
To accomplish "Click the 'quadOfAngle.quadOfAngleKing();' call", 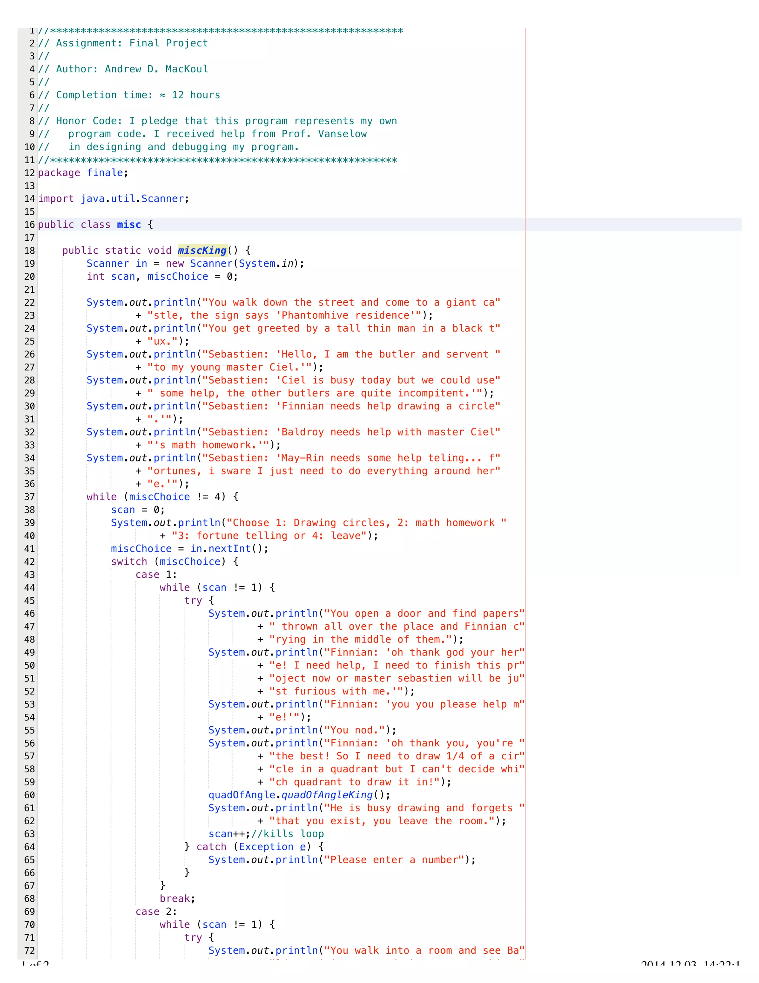I will coord(299,795).
